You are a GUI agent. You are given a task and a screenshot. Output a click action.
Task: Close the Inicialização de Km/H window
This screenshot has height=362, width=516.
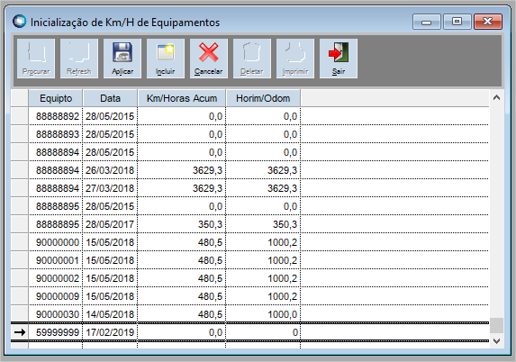point(488,22)
